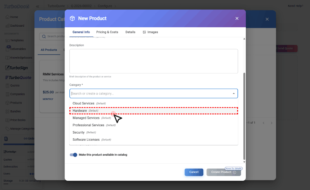Screen dimensions: 310x190
Task: Select Cloud Services category option
Action: [x=154, y=104]
